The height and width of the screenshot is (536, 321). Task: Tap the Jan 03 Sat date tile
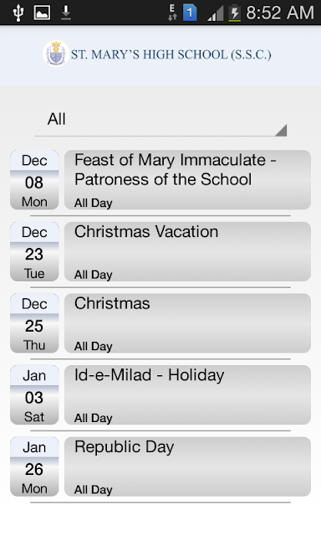pyautogui.click(x=34, y=394)
